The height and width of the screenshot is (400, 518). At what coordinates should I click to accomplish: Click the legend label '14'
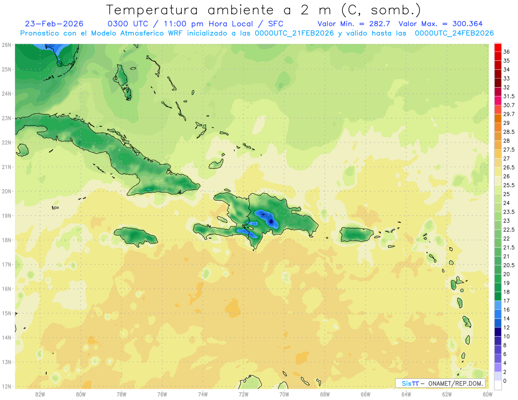(507, 318)
